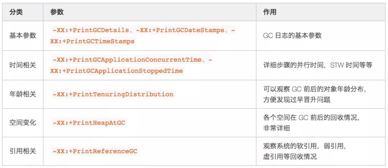
Task: Click the 作用 column header
Action: tap(270, 12)
